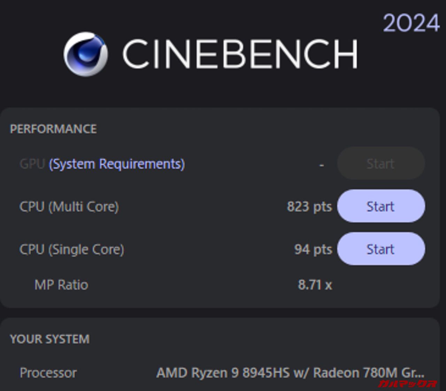Click the Cinebench sphere logo icon
This screenshot has width=446, height=391.
coord(85,54)
